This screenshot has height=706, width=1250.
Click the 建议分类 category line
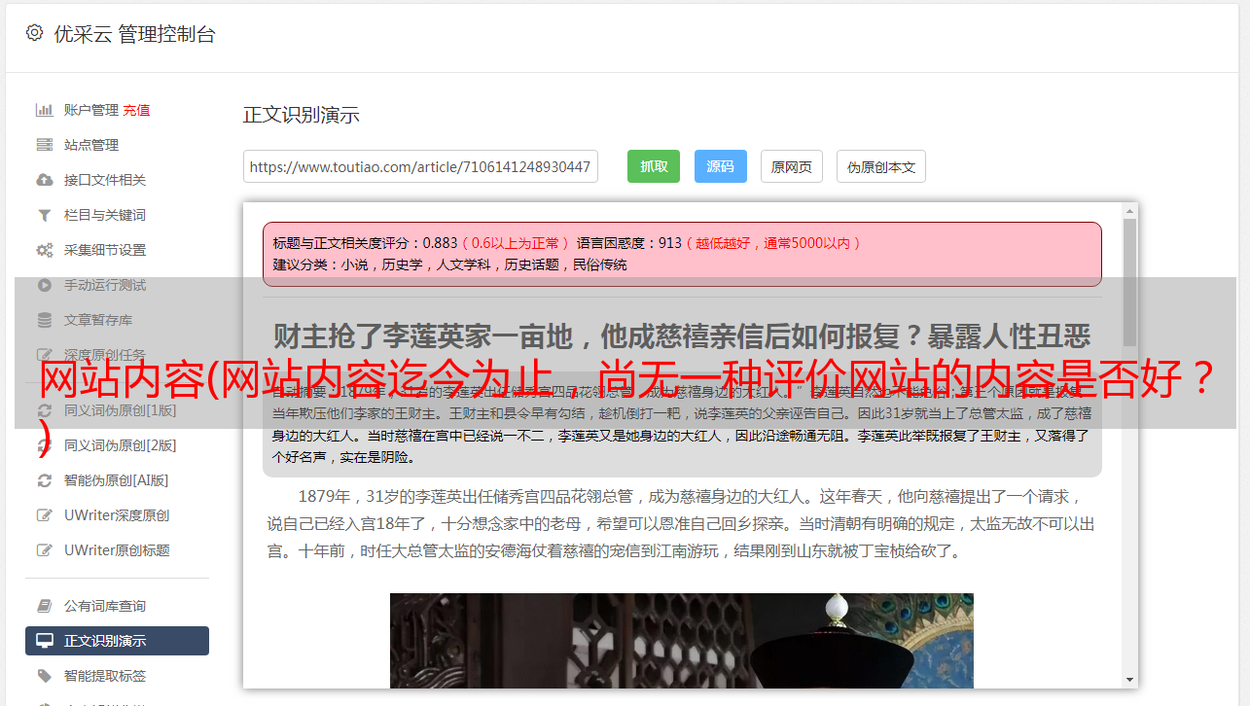tap(449, 265)
